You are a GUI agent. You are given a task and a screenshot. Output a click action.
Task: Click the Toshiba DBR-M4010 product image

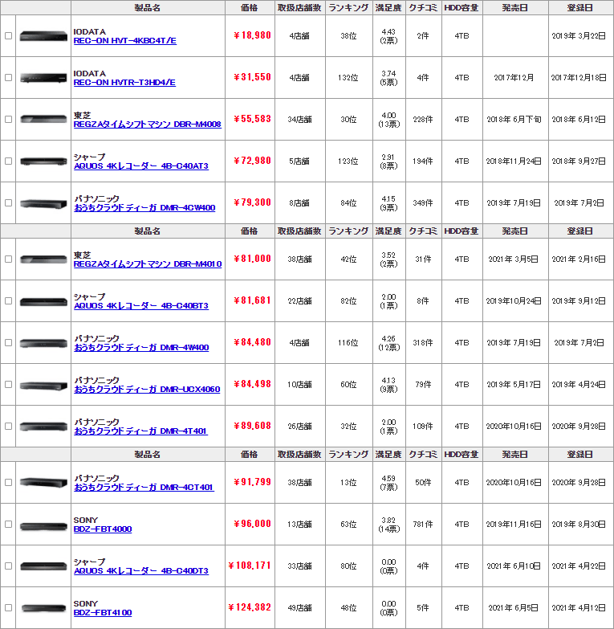click(43, 259)
